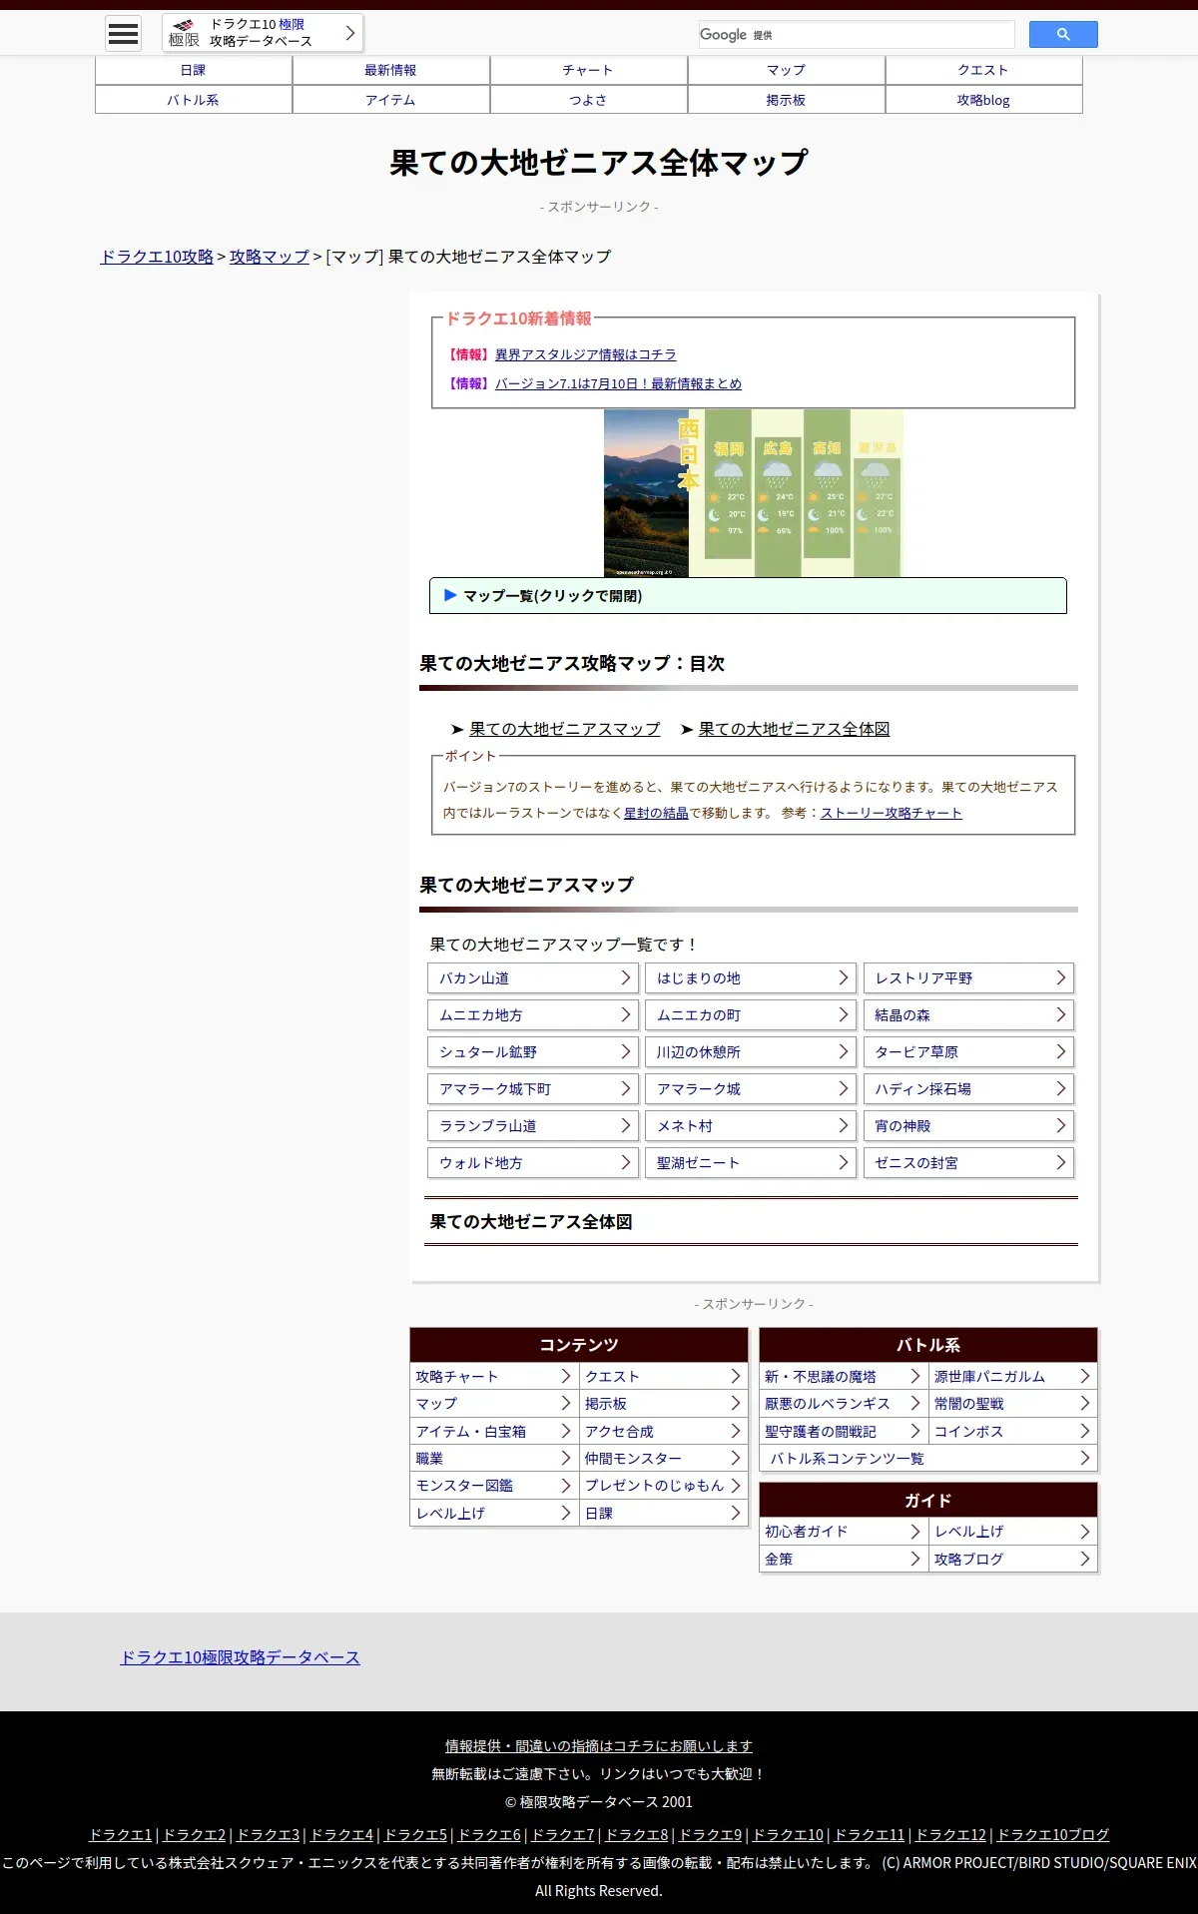
Task: Open プレゼントのじゅもん in コンテンツ panel
Action: pyautogui.click(x=664, y=1487)
